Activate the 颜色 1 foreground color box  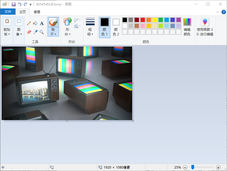[105, 27]
